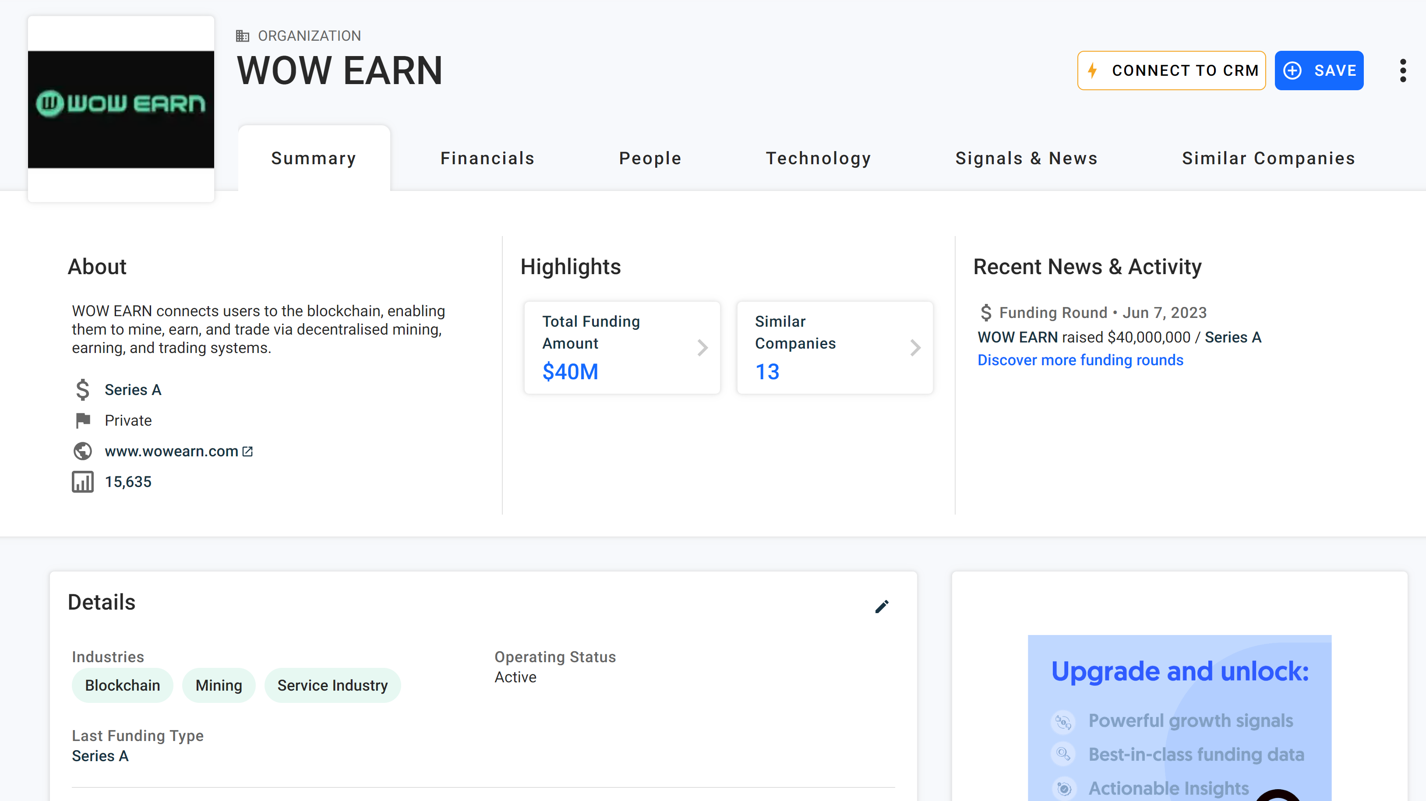This screenshot has height=801, width=1426.
Task: Click the lightning bolt icon on Connect to CRM
Action: tap(1093, 71)
